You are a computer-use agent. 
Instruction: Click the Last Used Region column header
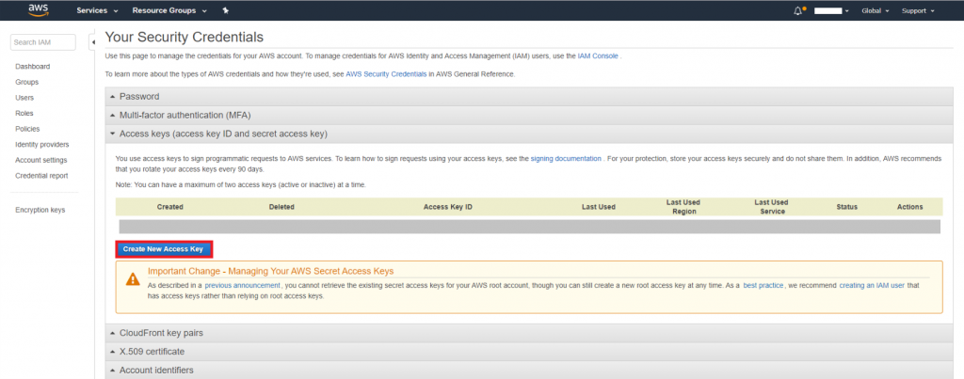(x=683, y=207)
